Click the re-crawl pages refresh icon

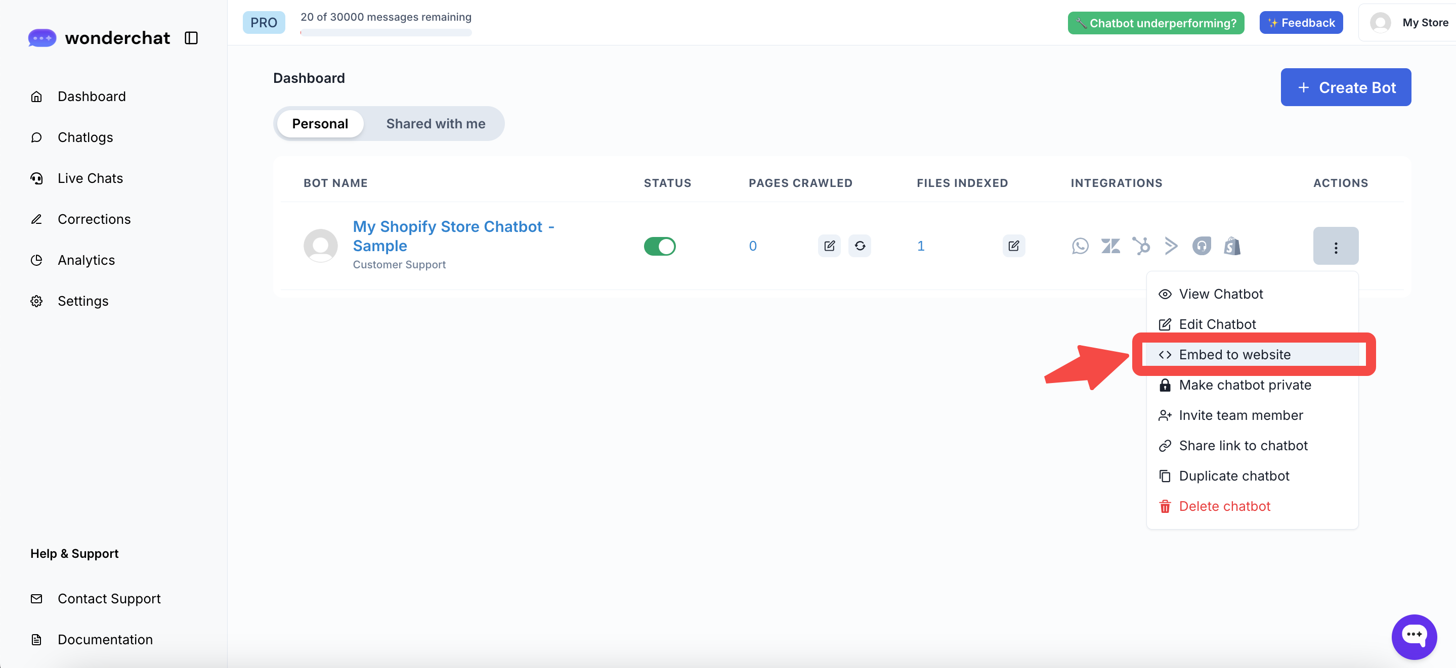(x=859, y=246)
